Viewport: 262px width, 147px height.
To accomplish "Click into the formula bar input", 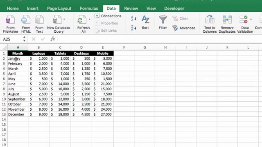I will pyautogui.click(x=160, y=39).
